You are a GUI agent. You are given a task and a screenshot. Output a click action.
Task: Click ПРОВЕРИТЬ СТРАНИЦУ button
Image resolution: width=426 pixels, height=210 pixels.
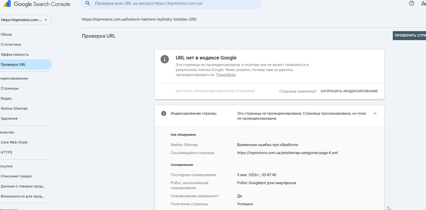point(409,36)
